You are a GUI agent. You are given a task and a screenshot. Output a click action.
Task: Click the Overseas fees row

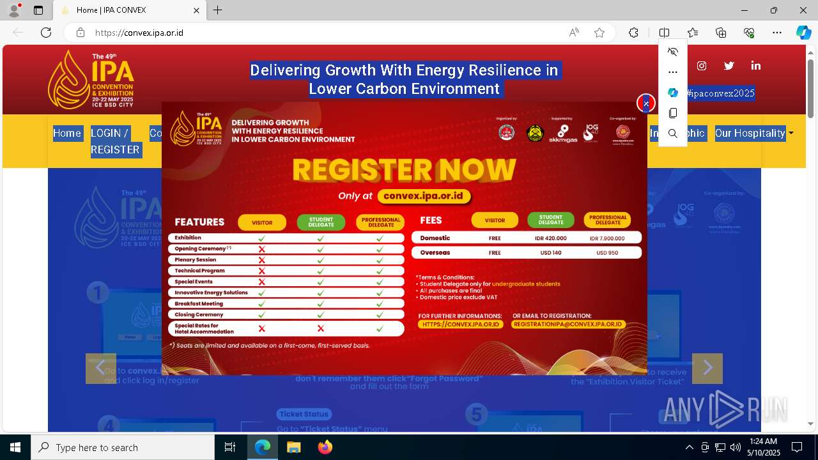527,252
